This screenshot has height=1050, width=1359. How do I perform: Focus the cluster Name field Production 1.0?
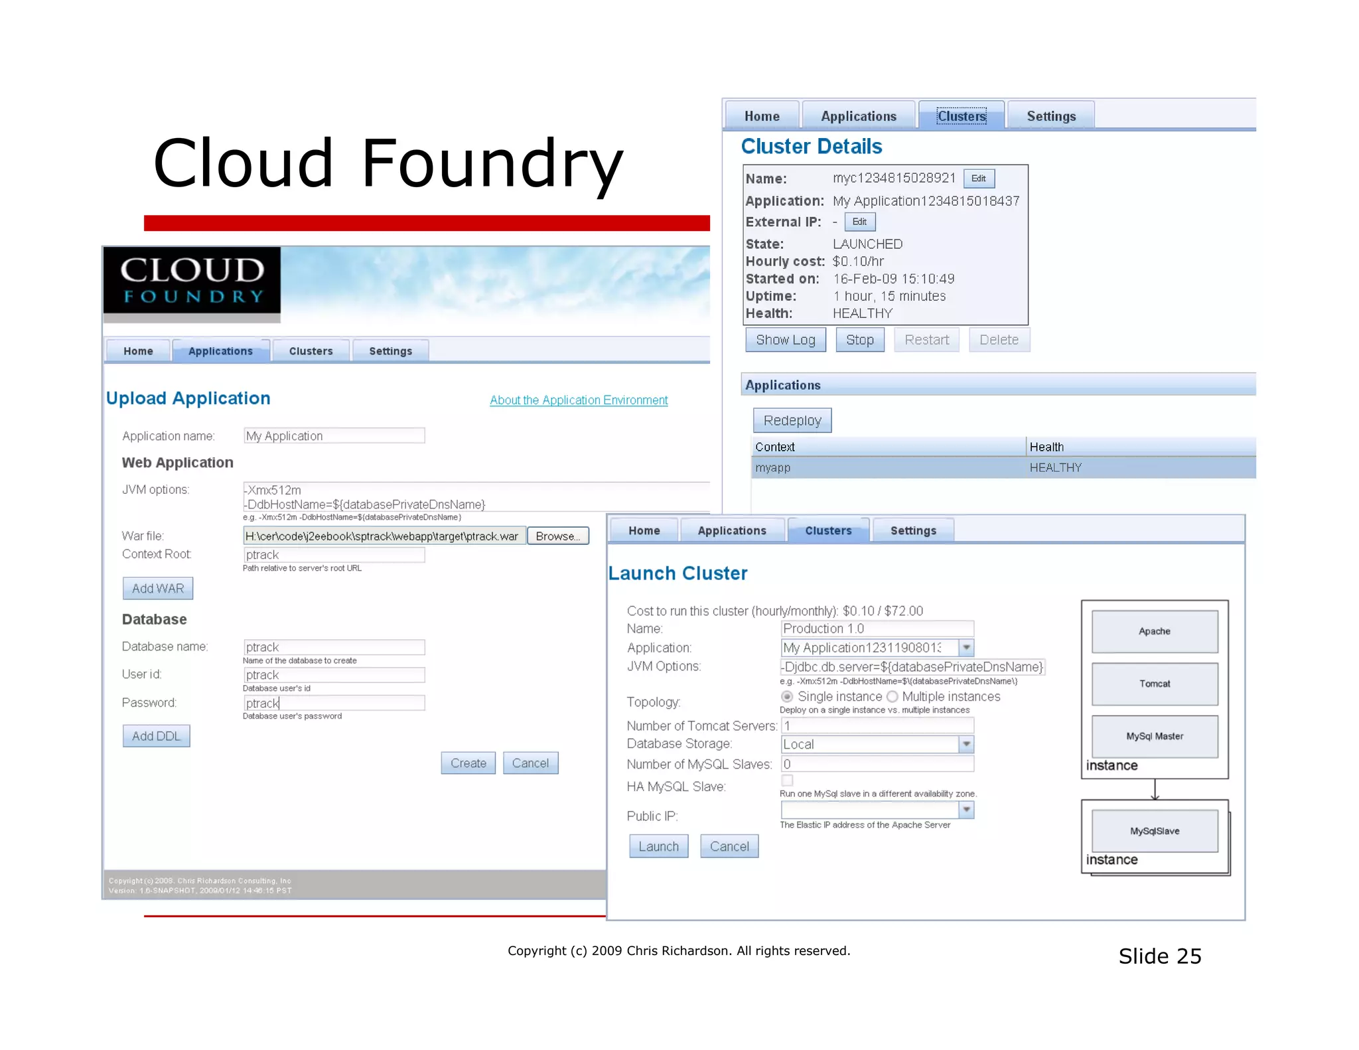(877, 628)
